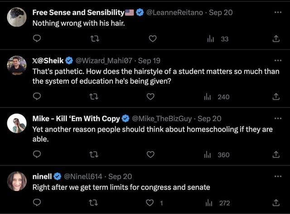Share the tweet with 240 views
The image size is (290, 214).
coord(275,97)
